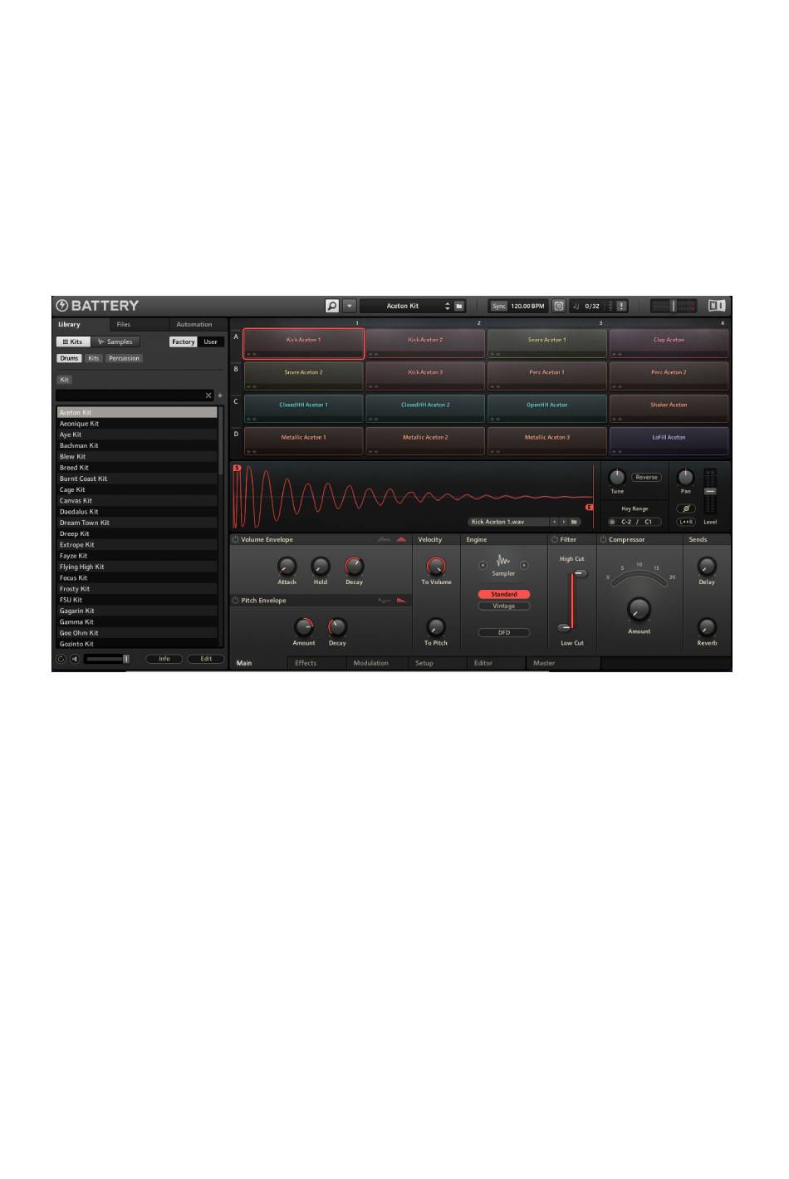
Task: Select the AHD volume envelope shape icon
Action: pyautogui.click(x=384, y=539)
